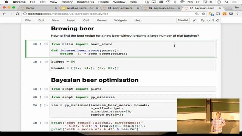
Task: Select the 'from skopt import plots' cell
Action: tap(132, 89)
